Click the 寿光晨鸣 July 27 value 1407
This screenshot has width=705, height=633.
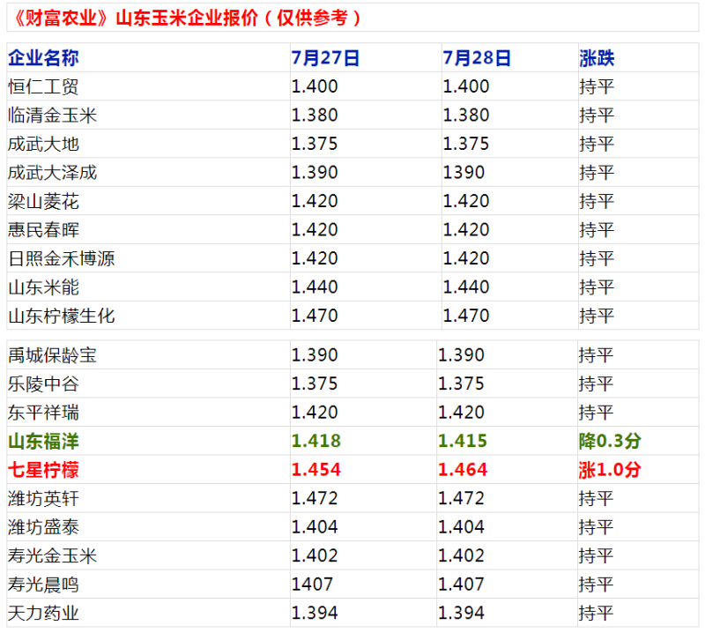312,584
